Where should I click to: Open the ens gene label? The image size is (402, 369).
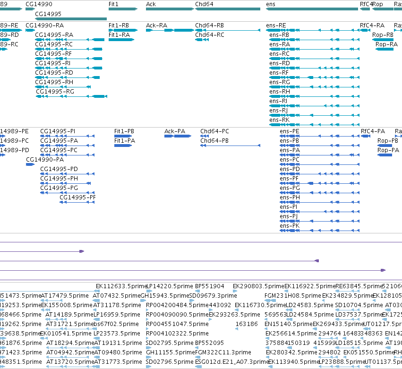pyautogui.click(x=271, y=4)
